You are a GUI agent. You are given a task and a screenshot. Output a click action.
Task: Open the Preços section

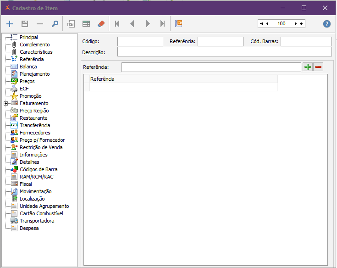tap(27, 81)
